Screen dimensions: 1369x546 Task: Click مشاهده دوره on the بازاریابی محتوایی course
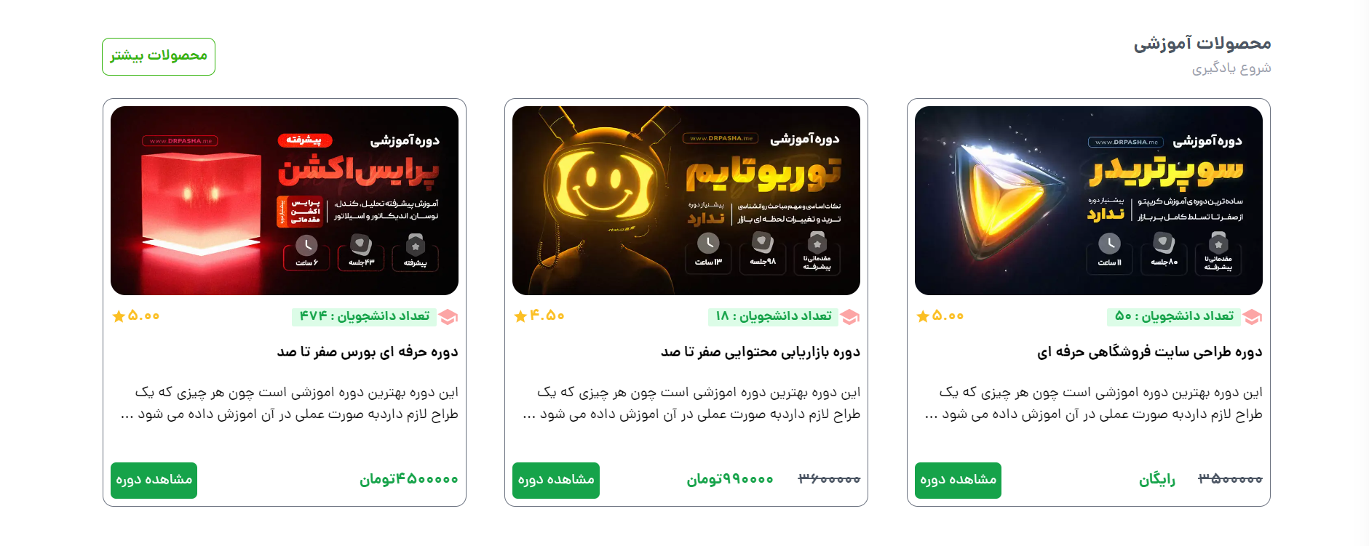556,481
